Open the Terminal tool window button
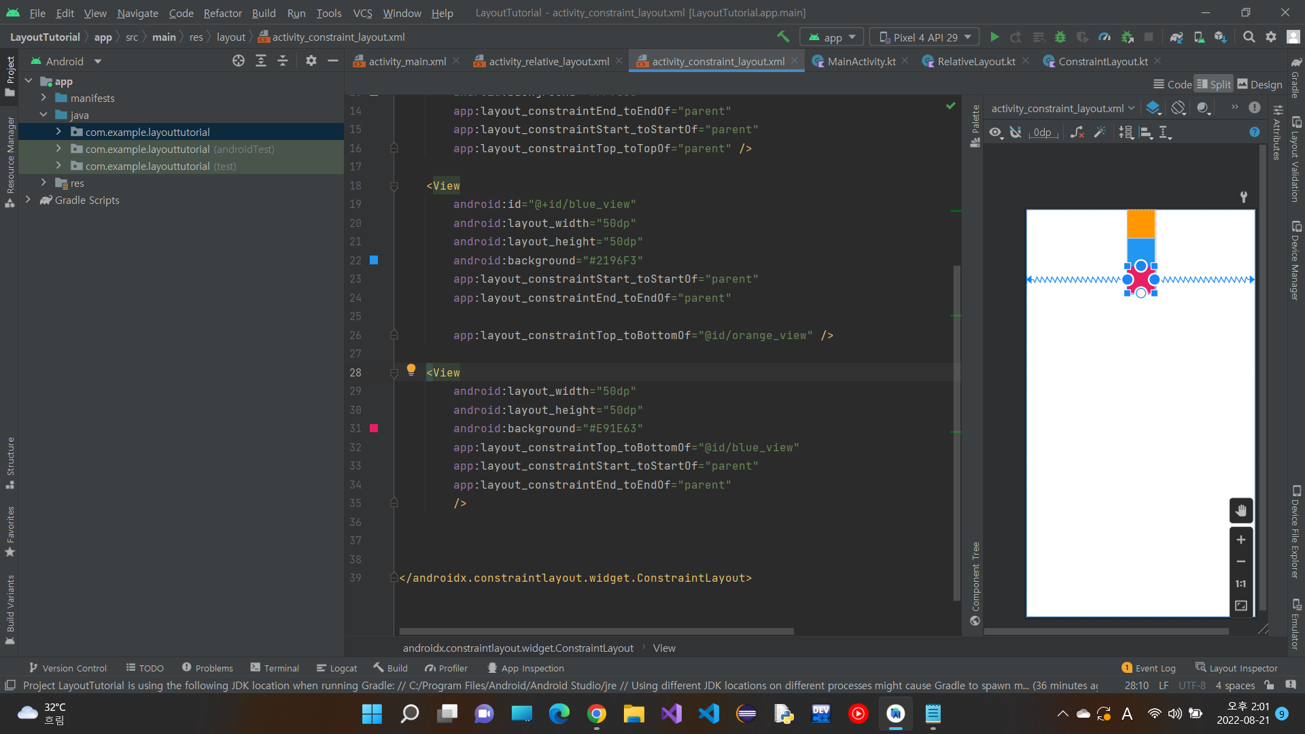 (275, 668)
